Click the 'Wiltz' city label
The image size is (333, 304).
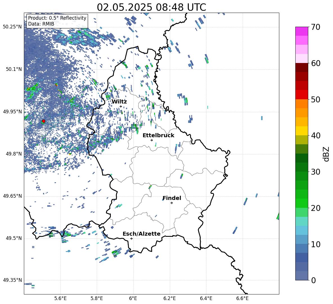(119, 102)
